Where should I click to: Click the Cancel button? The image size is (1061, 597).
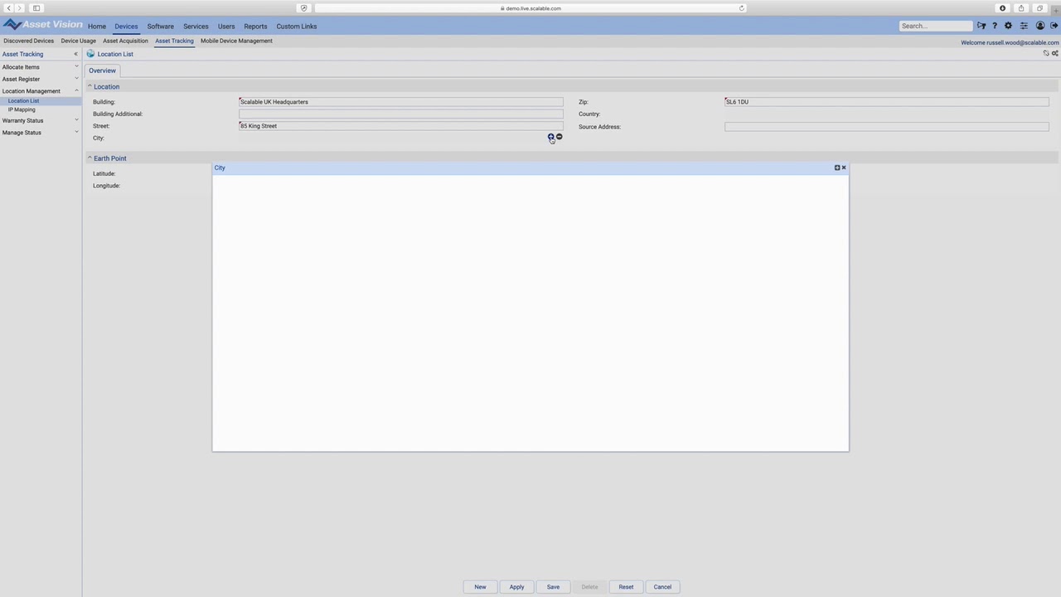662,587
